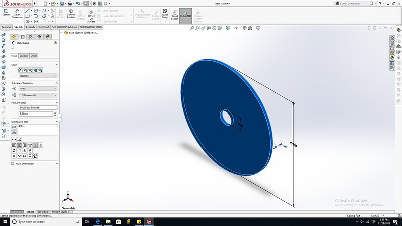402x226 pixels.
Task: Click the Offset On Surface tool
Action: (x=91, y=16)
